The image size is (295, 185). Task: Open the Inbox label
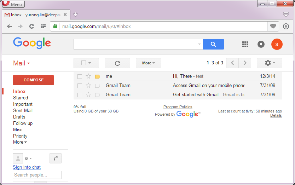19,92
